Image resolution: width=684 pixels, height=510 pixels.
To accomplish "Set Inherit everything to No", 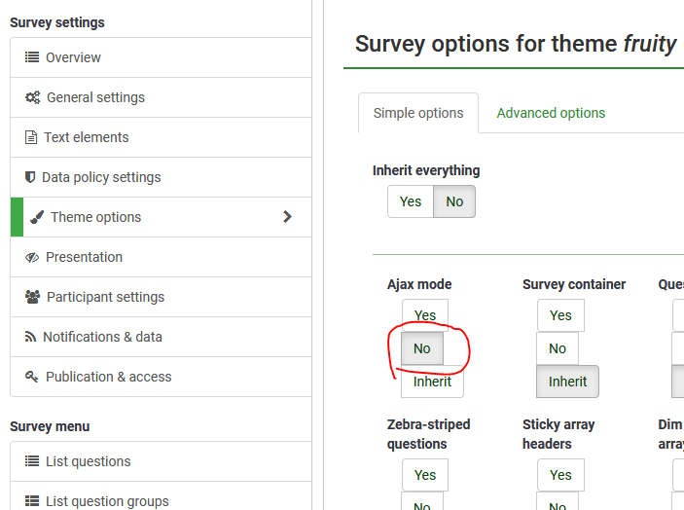I will tap(454, 201).
